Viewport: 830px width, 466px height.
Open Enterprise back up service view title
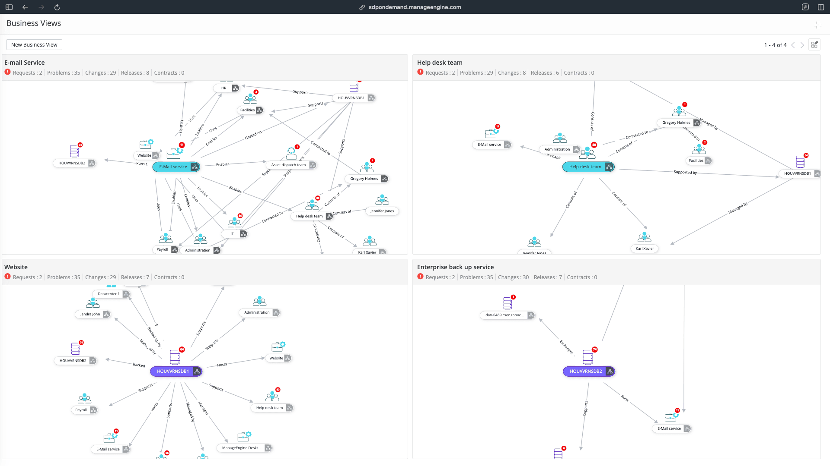coord(455,267)
